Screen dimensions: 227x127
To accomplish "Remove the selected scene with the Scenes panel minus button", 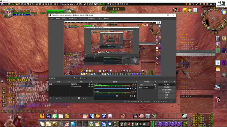I will coord(53,98).
